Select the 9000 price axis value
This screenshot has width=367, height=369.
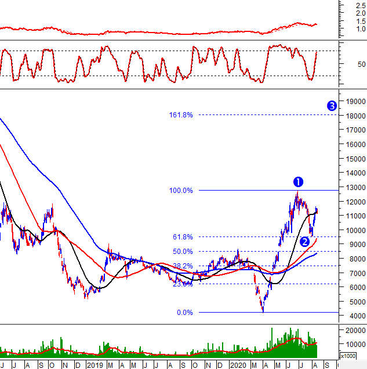point(357,245)
